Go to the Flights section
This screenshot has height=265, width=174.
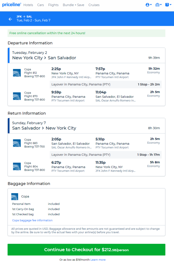tap(53, 5)
